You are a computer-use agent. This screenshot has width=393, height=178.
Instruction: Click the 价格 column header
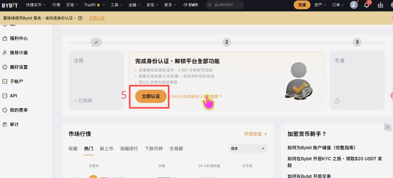[x=162, y=166]
